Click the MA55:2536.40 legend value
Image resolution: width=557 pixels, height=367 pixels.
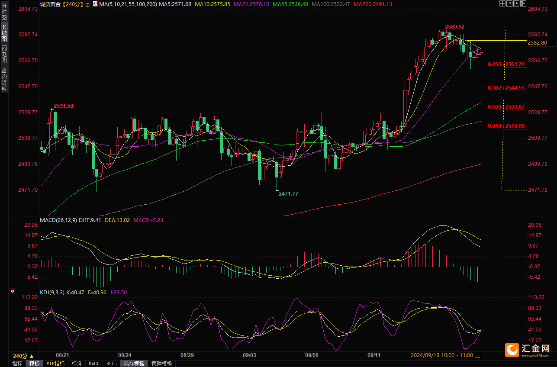pos(290,4)
